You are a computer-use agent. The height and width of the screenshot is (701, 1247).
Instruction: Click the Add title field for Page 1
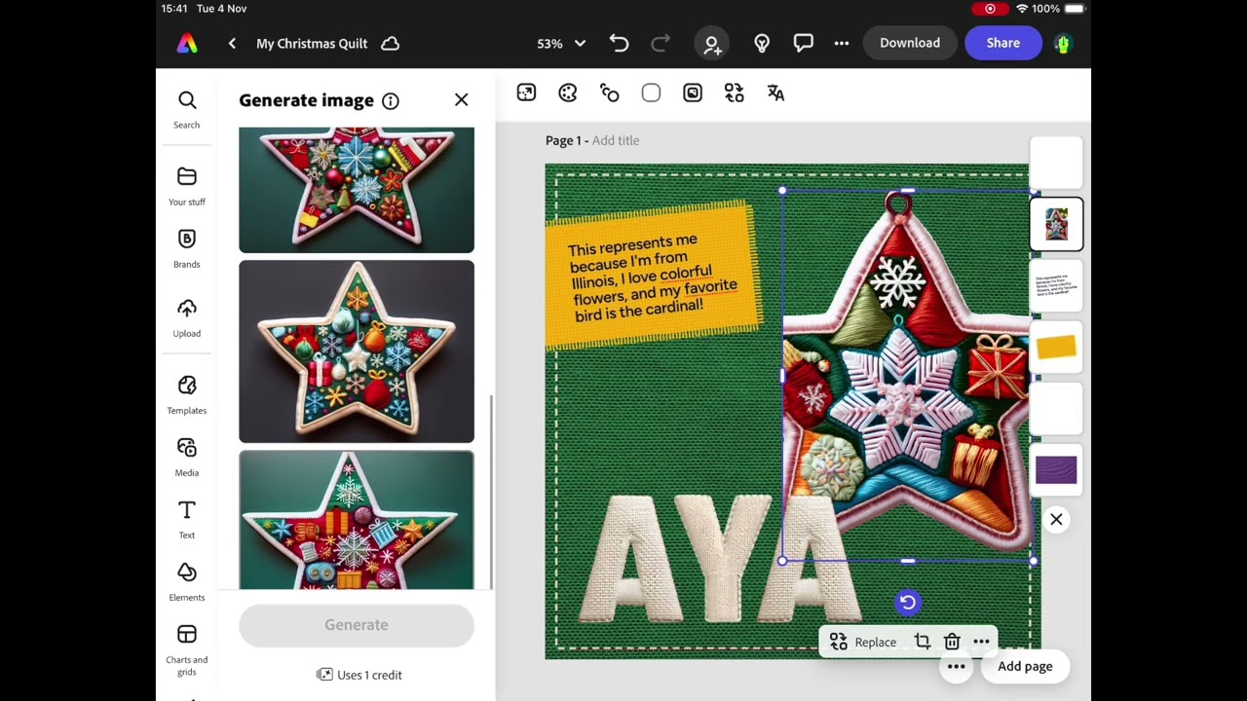click(616, 140)
